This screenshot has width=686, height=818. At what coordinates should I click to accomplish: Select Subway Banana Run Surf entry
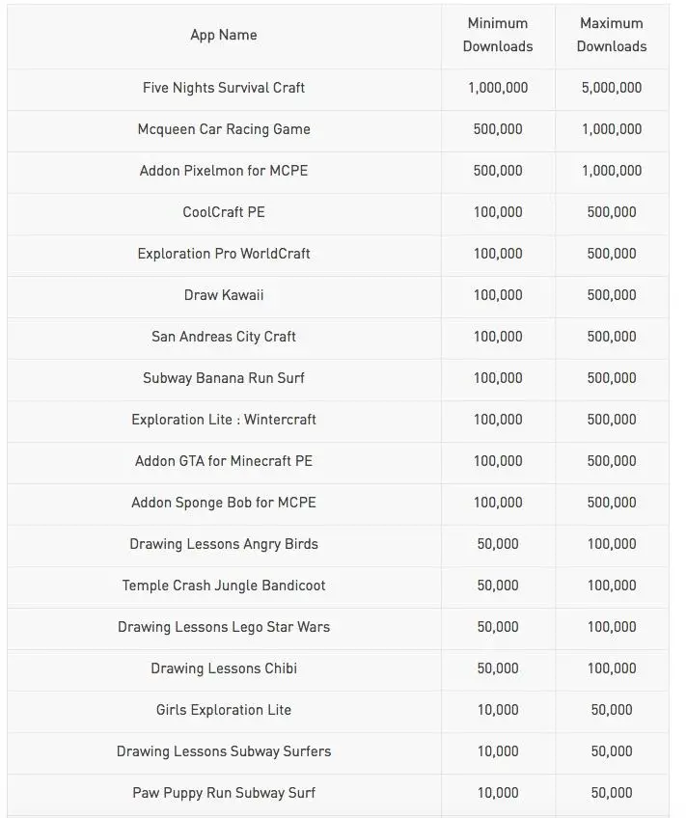point(224,378)
